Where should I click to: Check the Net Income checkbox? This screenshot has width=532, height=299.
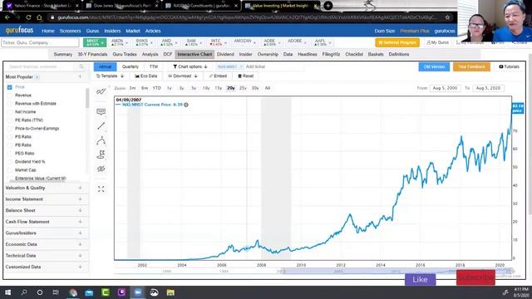pos(9,112)
